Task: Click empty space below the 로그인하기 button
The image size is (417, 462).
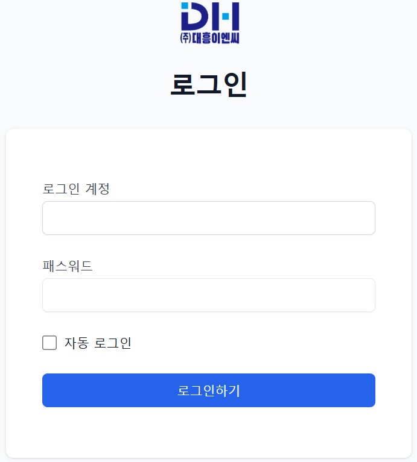Action: [209, 431]
